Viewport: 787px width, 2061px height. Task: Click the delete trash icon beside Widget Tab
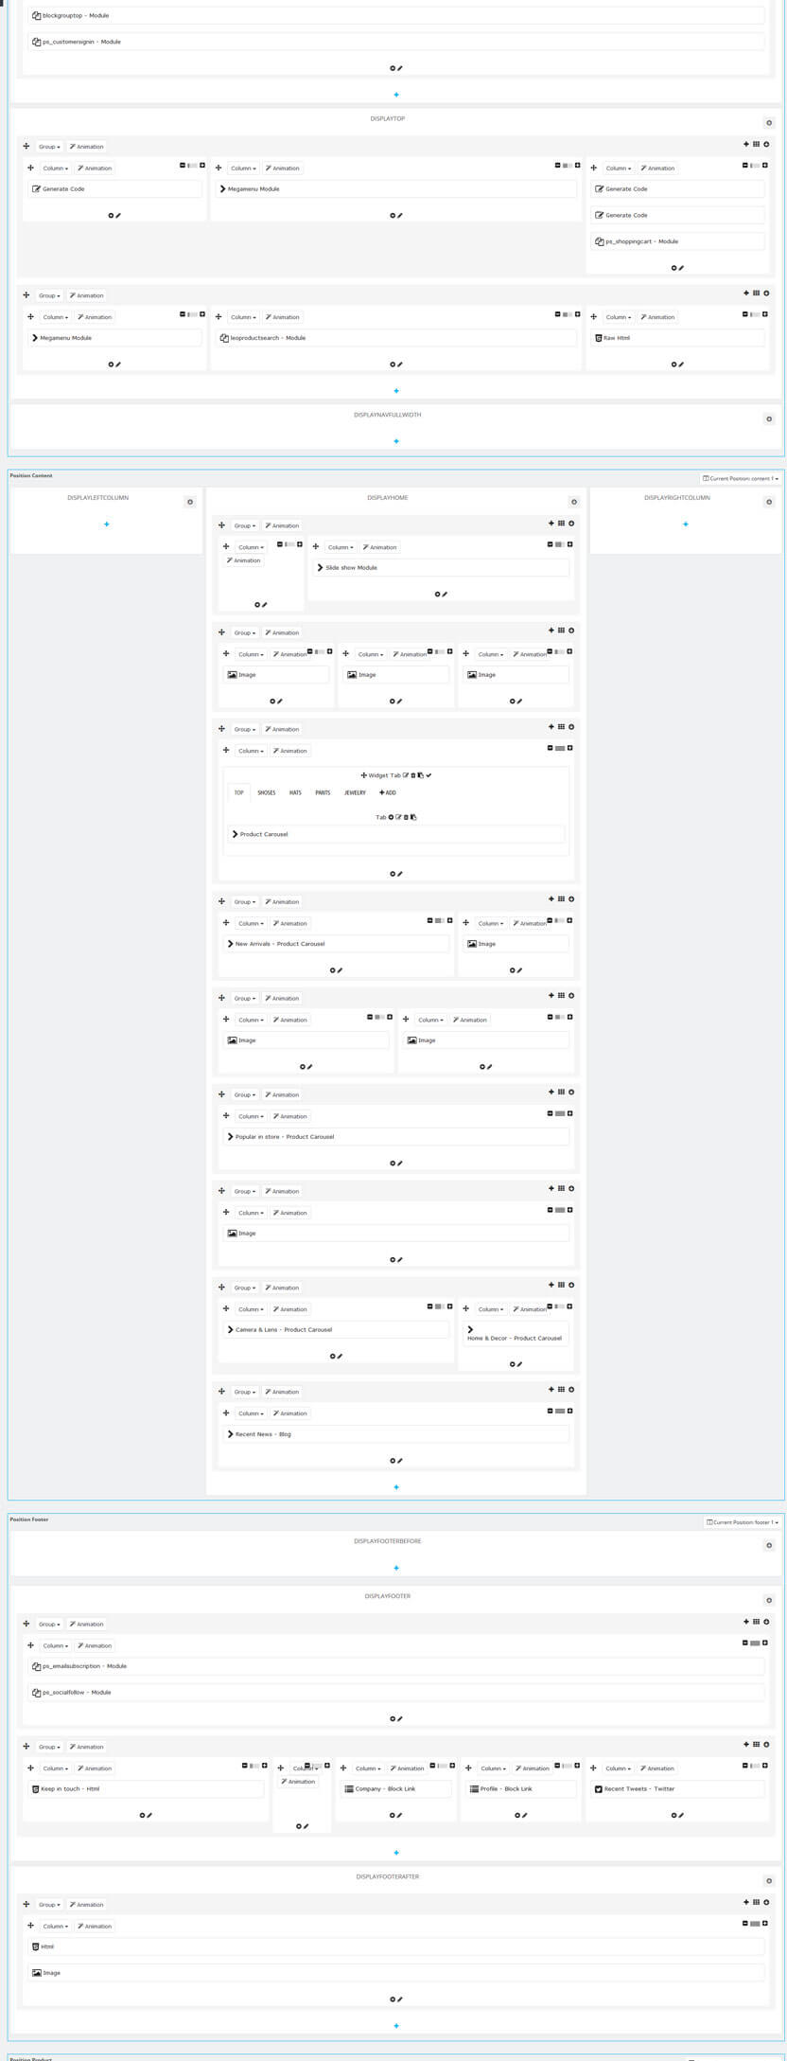[x=413, y=775]
